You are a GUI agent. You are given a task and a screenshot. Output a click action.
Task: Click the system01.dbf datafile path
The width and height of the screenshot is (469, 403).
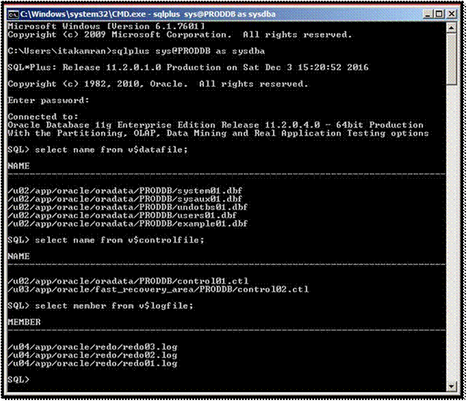125,191
